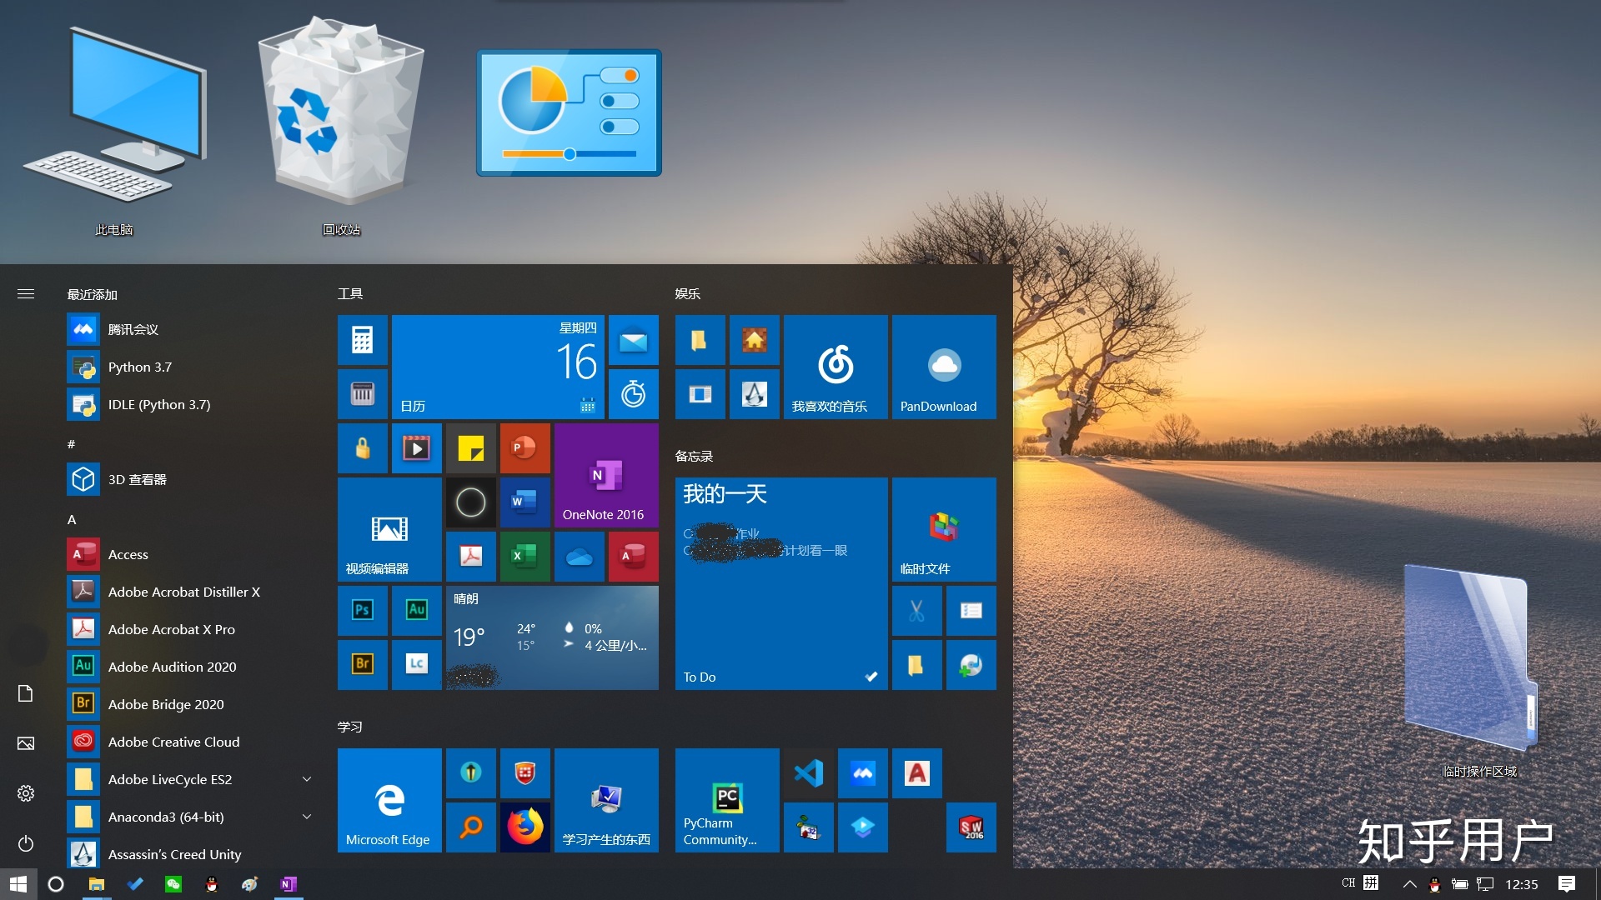Open 腾讯会议 from the recently added list
1601x900 pixels.
[x=192, y=329]
